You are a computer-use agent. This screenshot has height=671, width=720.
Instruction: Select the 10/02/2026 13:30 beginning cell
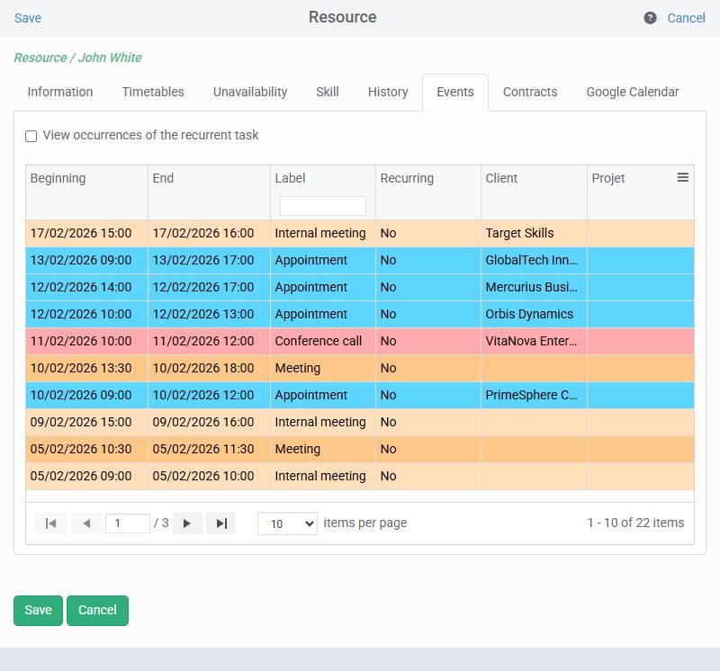(x=86, y=368)
